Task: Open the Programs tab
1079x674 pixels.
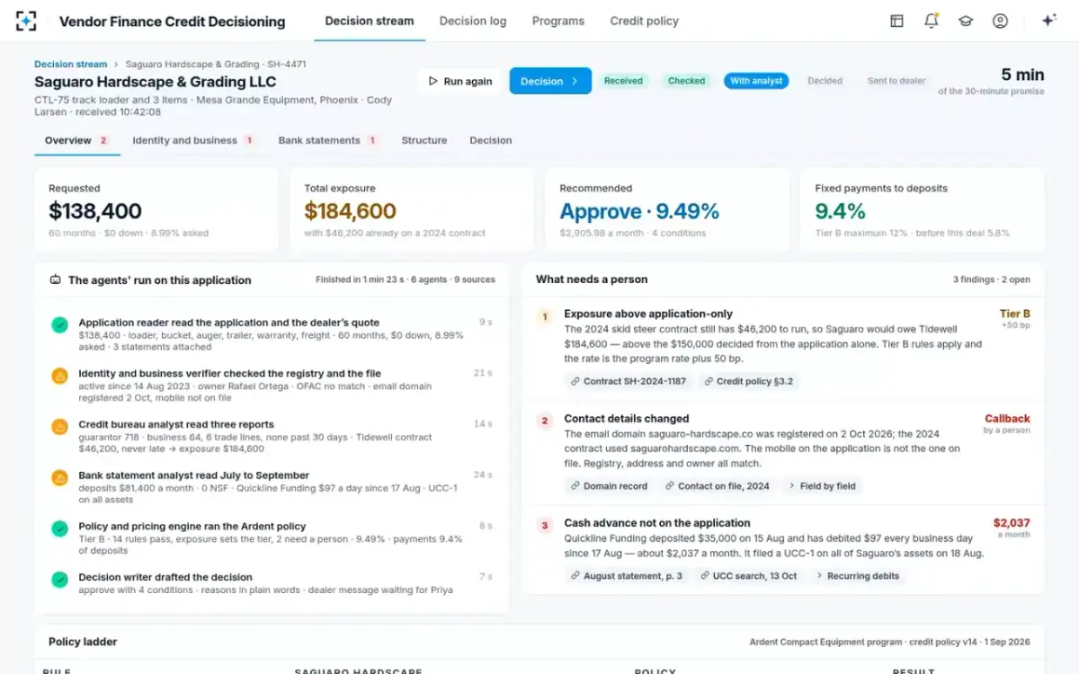Action: pyautogui.click(x=557, y=21)
